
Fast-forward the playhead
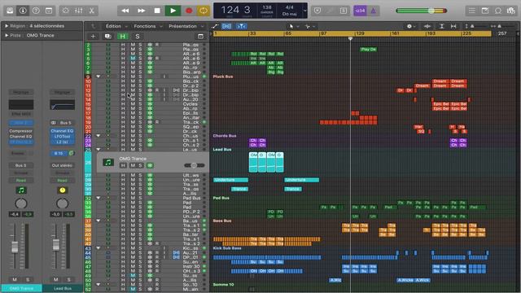(x=141, y=11)
